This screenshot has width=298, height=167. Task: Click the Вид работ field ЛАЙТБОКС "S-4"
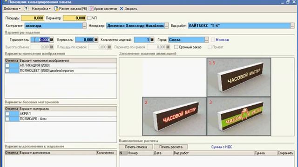(239, 26)
